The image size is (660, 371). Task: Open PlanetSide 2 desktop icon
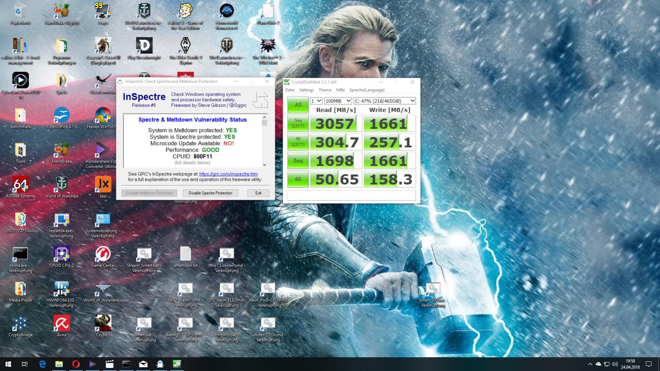(268, 14)
